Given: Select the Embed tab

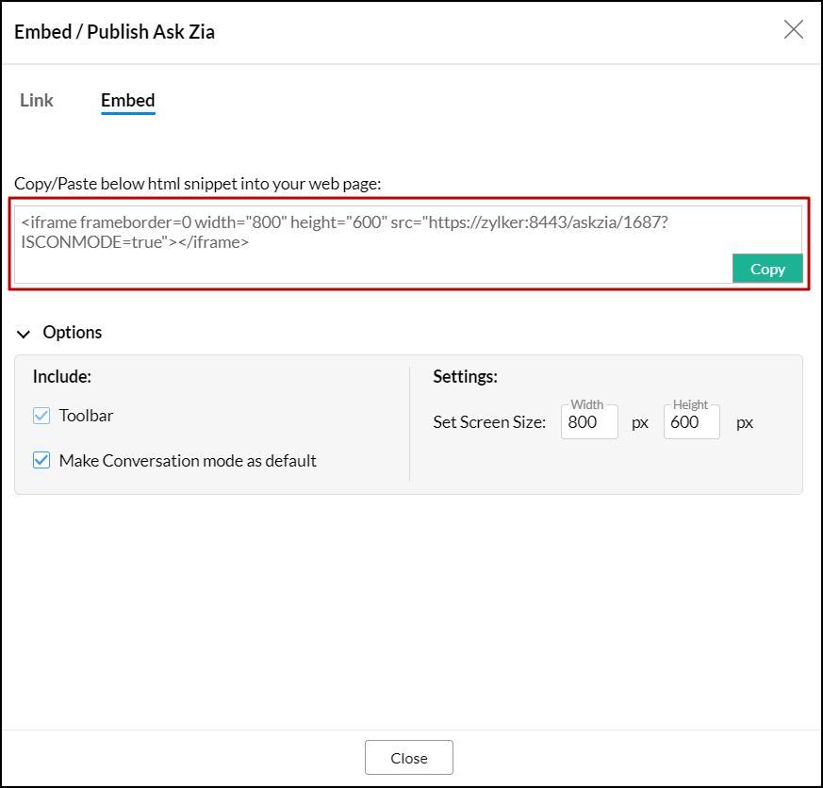Looking at the screenshot, I should [x=128, y=100].
